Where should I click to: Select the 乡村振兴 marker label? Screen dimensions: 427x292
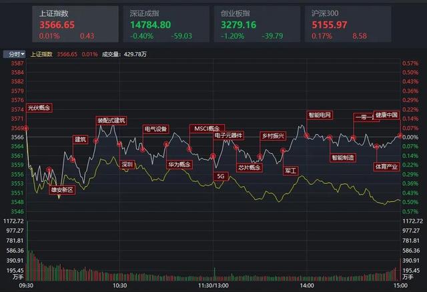pos(272,136)
